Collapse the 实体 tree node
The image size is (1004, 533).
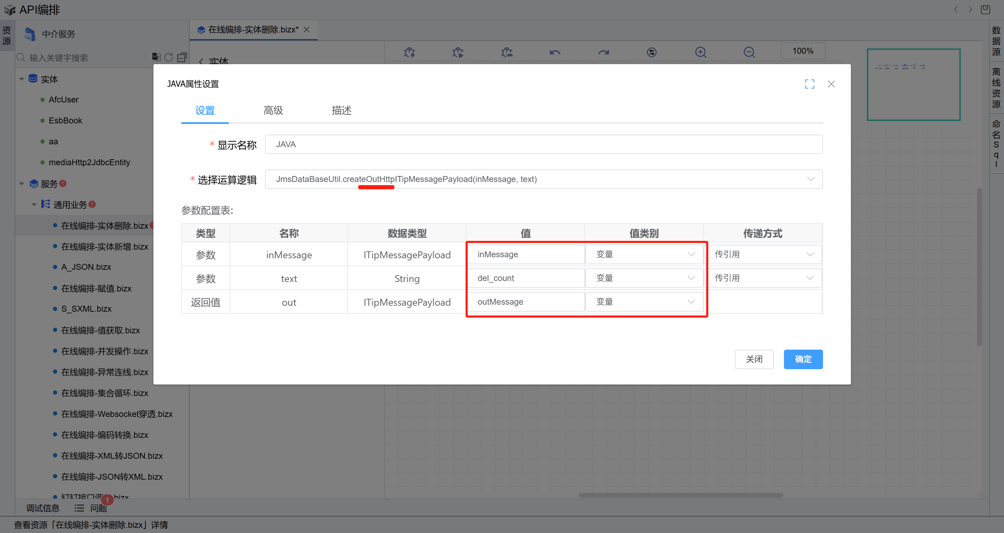[x=22, y=79]
